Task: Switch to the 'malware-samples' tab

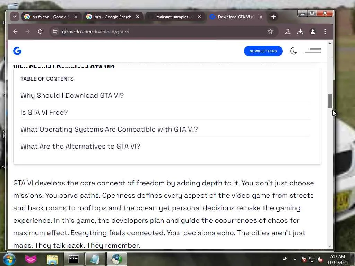Action: pyautogui.click(x=174, y=17)
